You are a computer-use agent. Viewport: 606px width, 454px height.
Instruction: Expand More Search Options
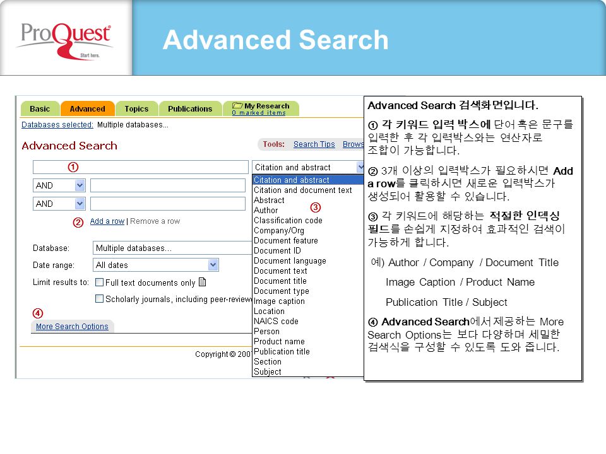coord(72,326)
